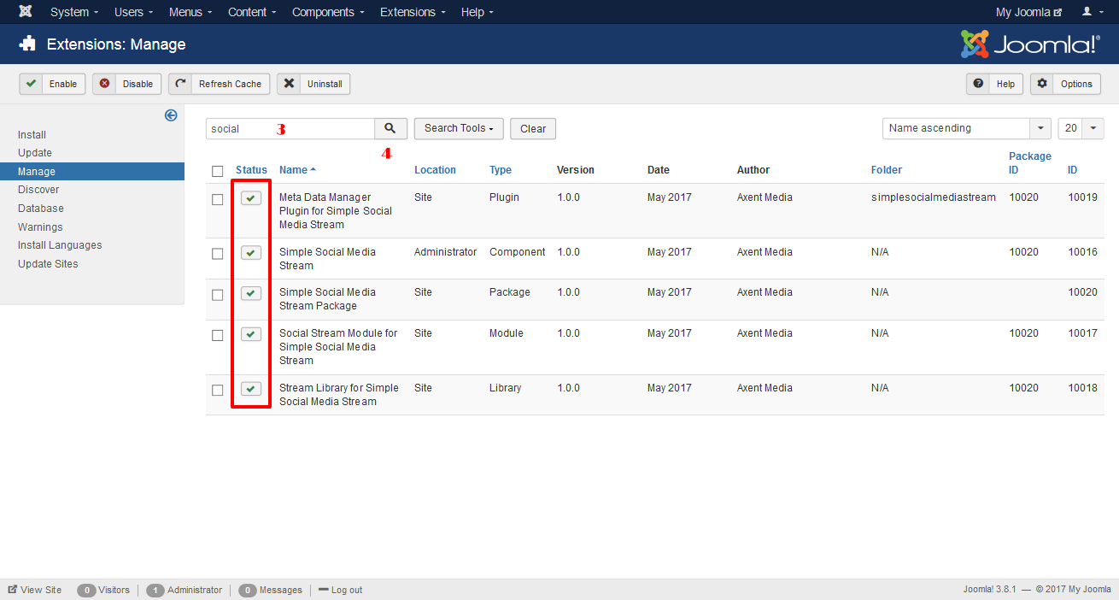Click the Type cell reading Library
This screenshot has height=600, width=1119.
tap(505, 388)
